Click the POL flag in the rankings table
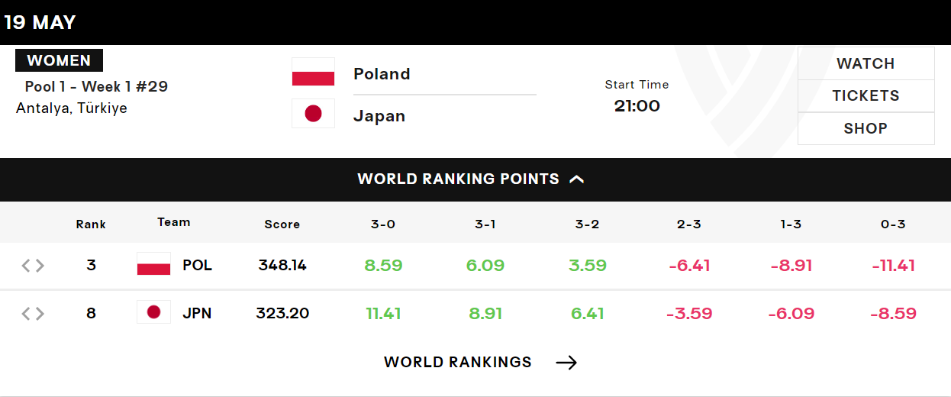The height and width of the screenshot is (397, 951). [153, 264]
